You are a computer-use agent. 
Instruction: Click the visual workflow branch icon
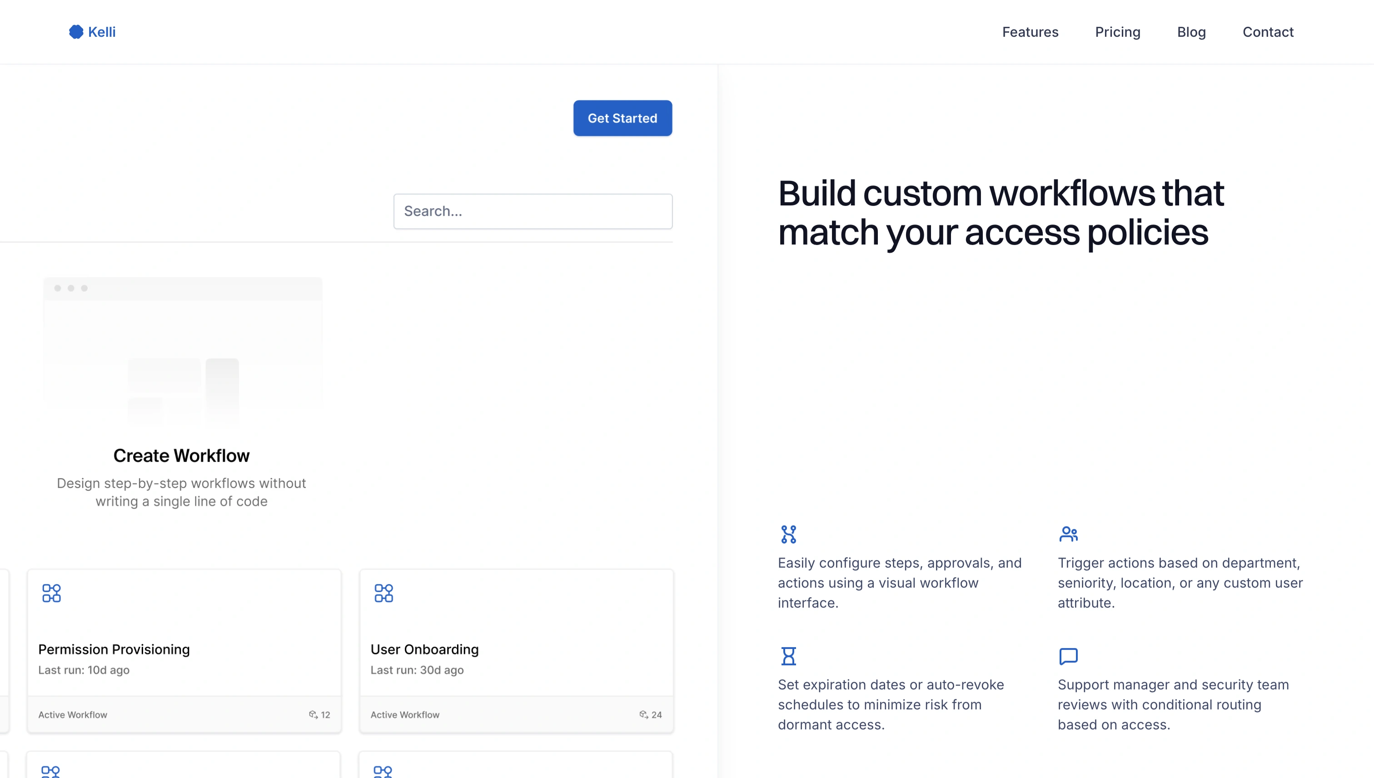788,534
